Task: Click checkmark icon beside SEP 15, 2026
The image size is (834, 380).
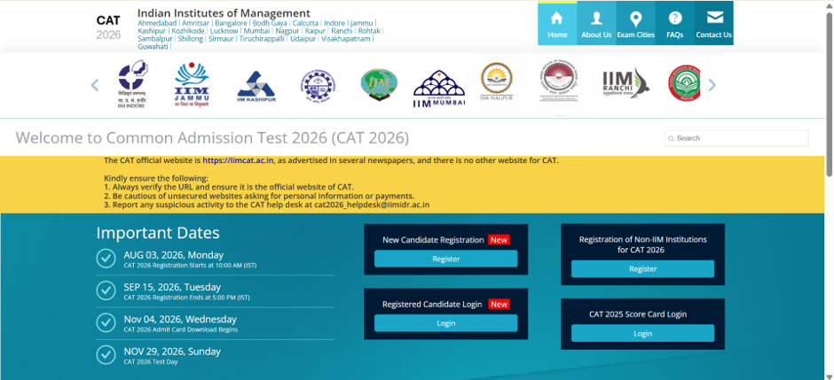Action: pyautogui.click(x=106, y=291)
